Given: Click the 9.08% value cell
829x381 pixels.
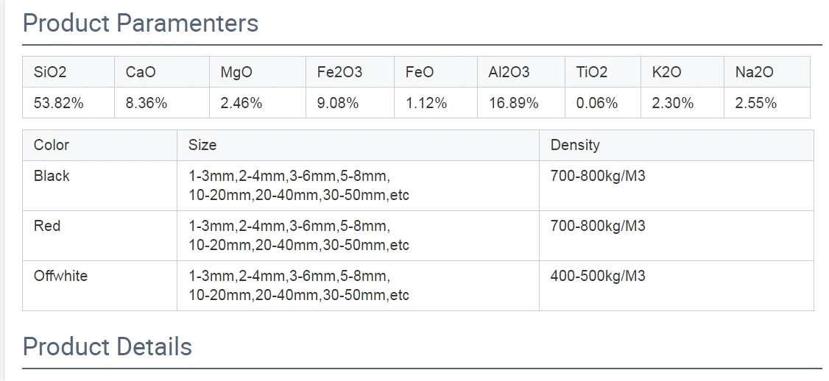Looking at the screenshot, I should click(x=350, y=102).
